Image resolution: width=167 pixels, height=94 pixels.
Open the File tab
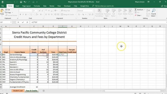[x=3, y=6]
